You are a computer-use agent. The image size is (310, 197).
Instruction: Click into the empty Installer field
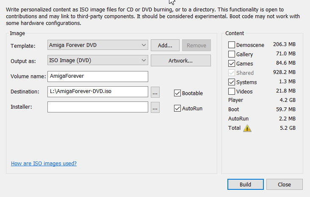[98, 107]
